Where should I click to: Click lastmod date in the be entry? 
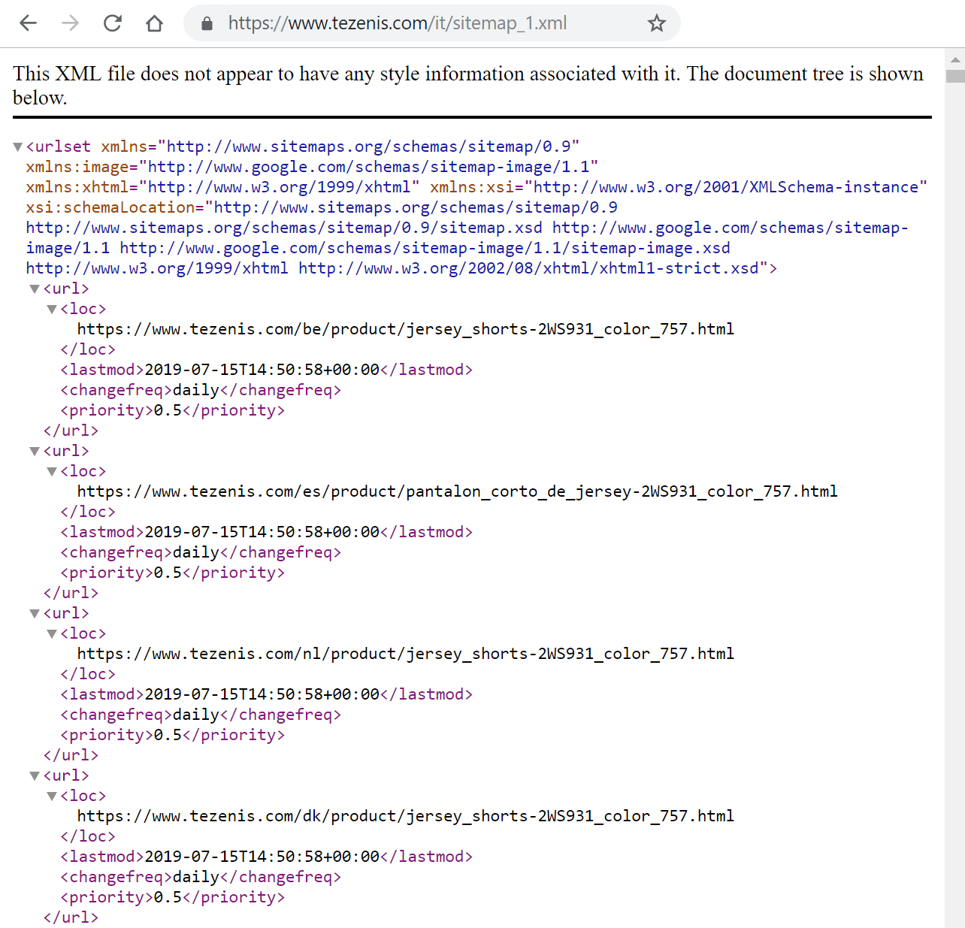pos(262,370)
